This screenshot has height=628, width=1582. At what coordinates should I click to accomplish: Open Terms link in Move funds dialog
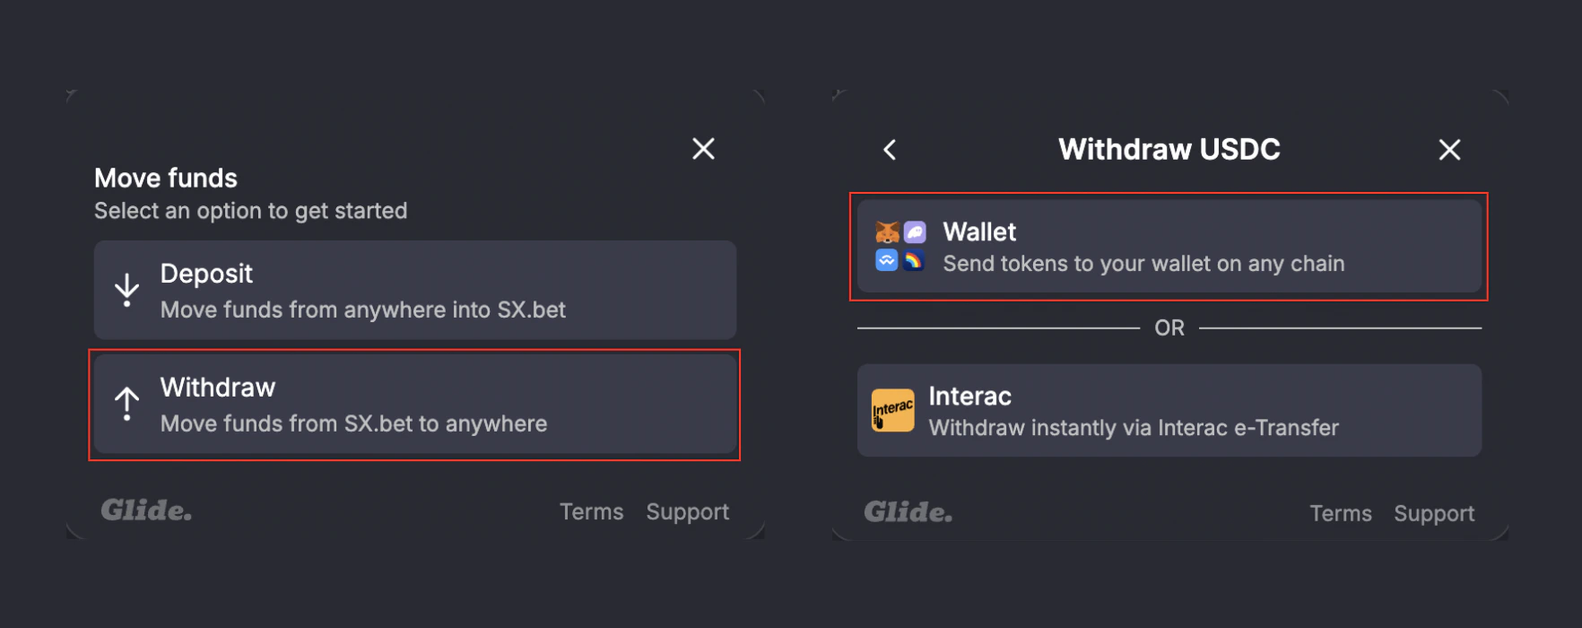pos(591,511)
